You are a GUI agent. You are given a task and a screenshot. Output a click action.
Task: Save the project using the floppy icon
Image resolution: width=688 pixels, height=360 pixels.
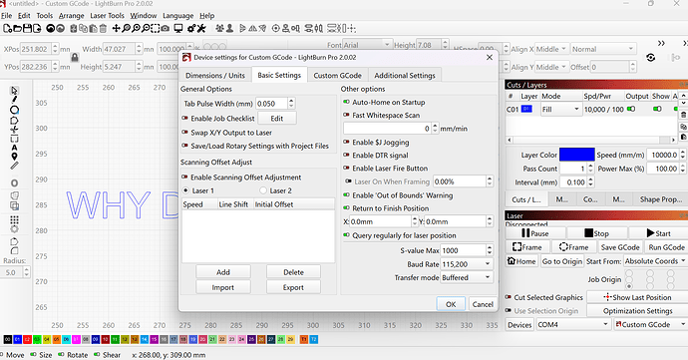click(x=27, y=29)
